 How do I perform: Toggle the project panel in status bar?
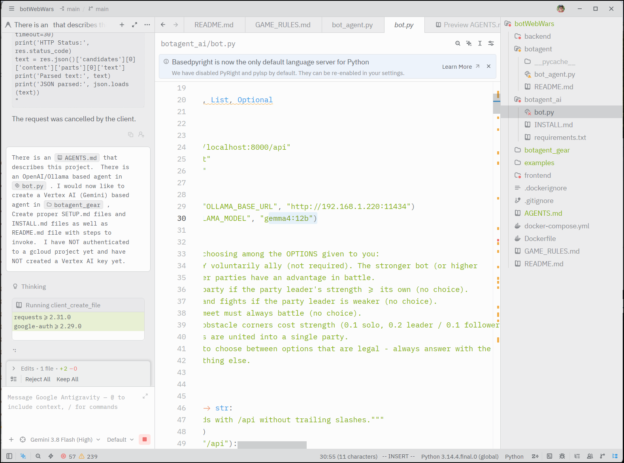[x=615, y=456]
